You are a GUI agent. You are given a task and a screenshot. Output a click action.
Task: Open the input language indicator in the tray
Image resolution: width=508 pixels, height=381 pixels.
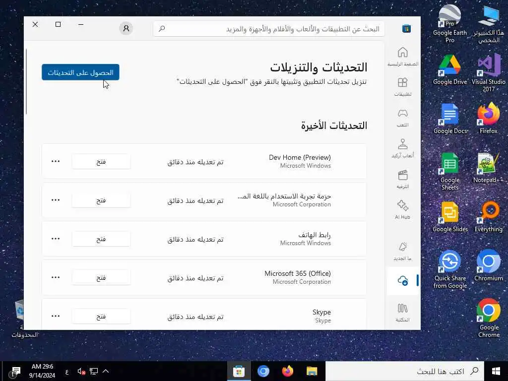coord(67,372)
